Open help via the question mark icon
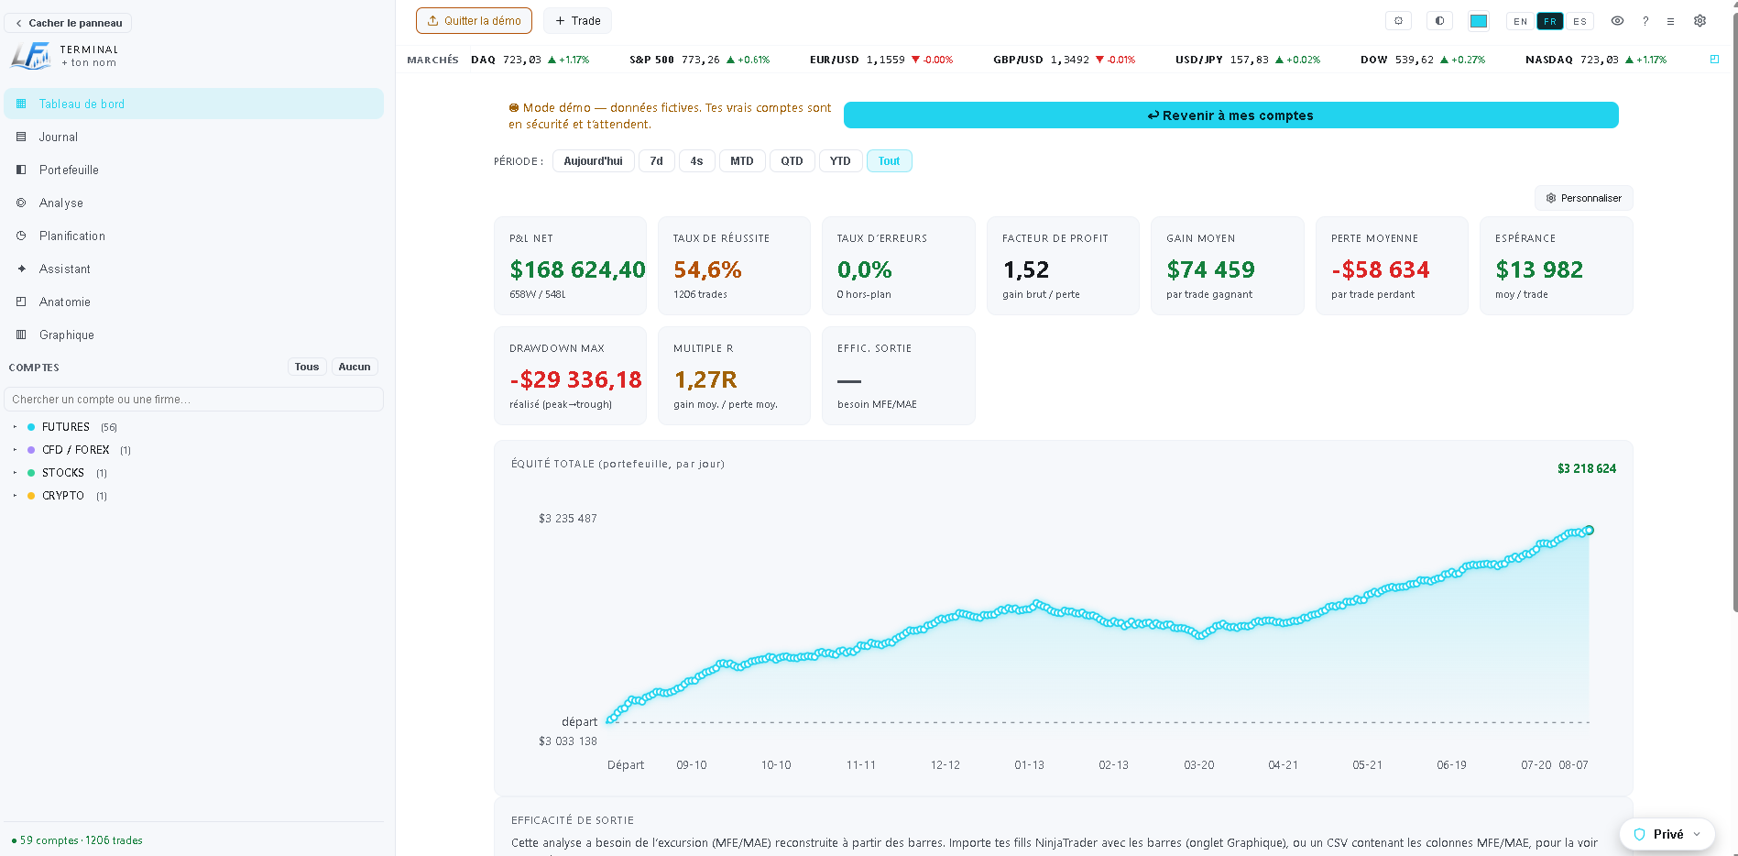The image size is (1738, 856). 1645,20
